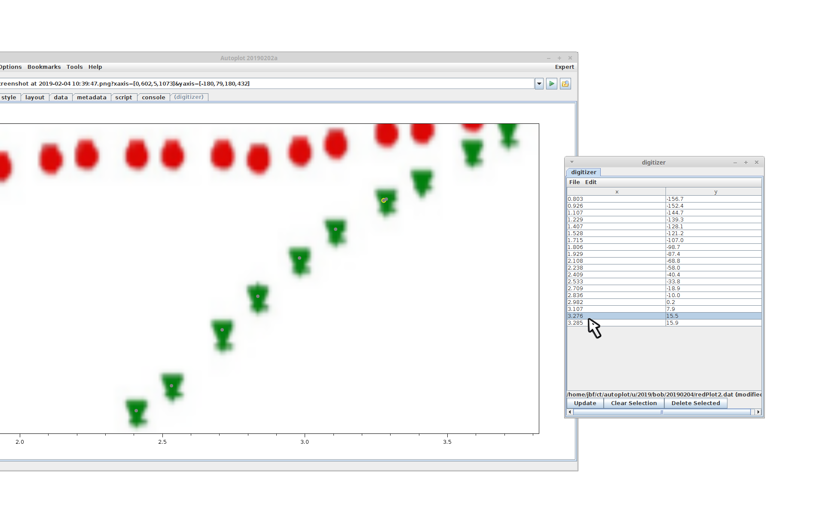Expand the address bar history dropdown
Image resolution: width=825 pixels, height=516 pixels.
(539, 84)
